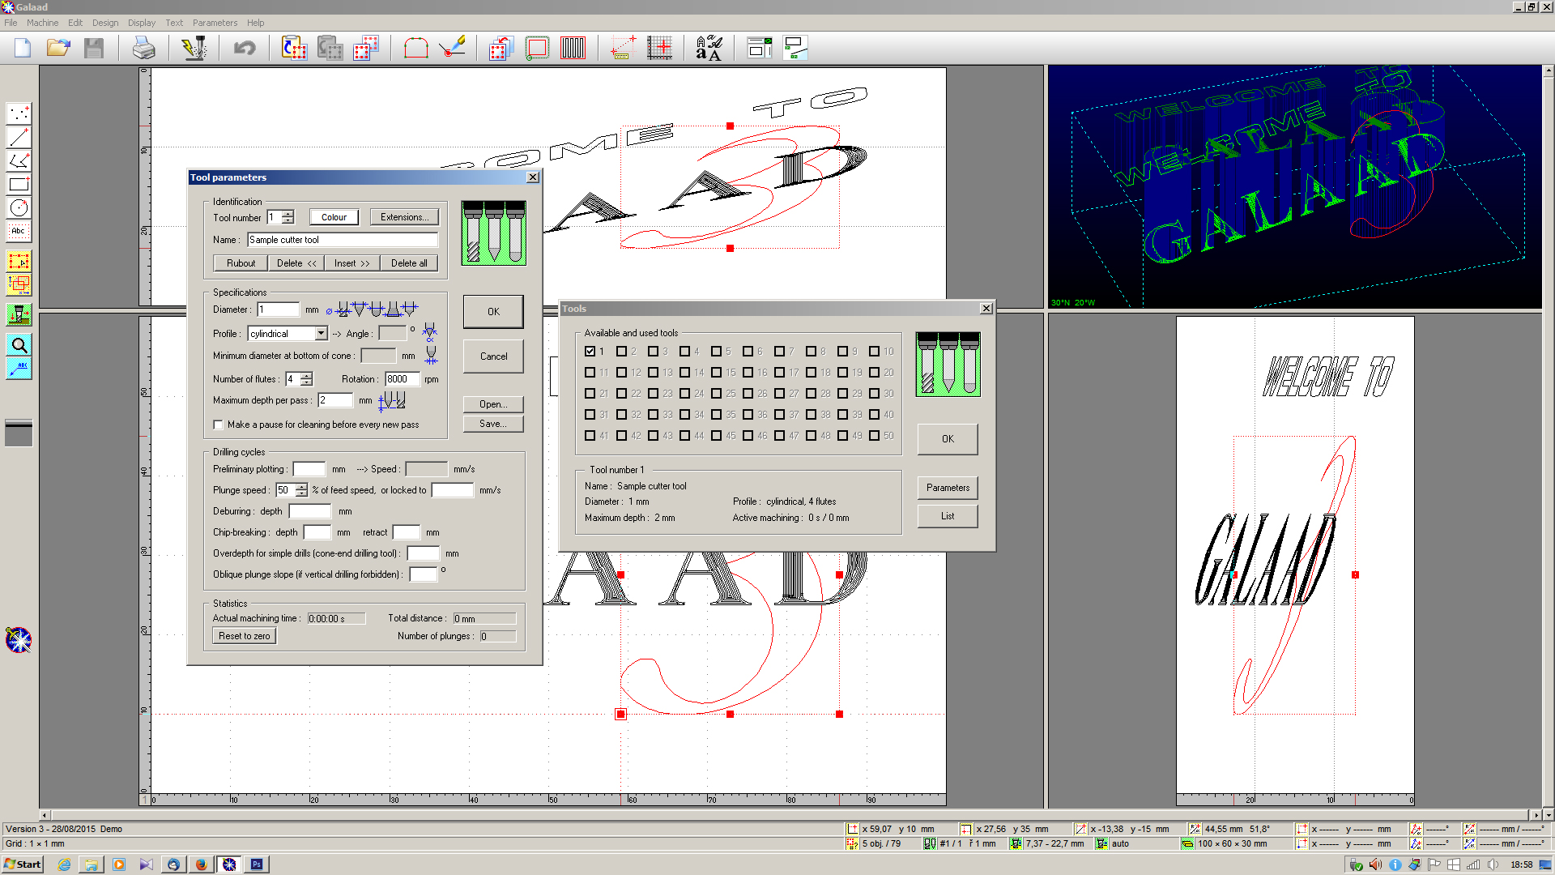
Task: Click the hatching stripes icon
Action: click(573, 49)
